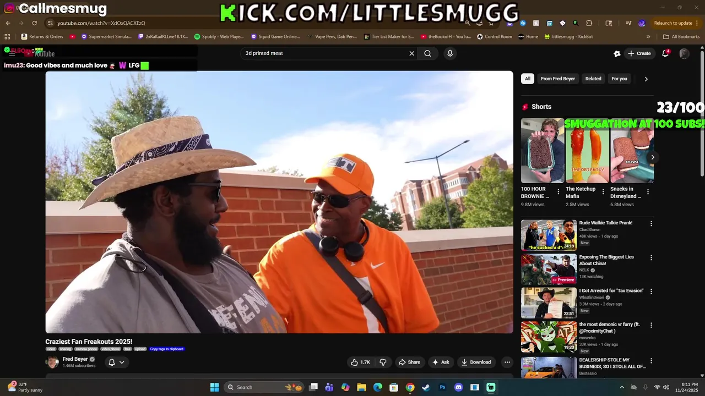
Task: Open the Chrome extensions puzzle icon
Action: [x=589, y=23]
